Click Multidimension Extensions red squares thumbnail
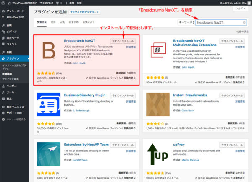The width and height of the screenshot is (252, 182). pyautogui.click(x=158, y=50)
